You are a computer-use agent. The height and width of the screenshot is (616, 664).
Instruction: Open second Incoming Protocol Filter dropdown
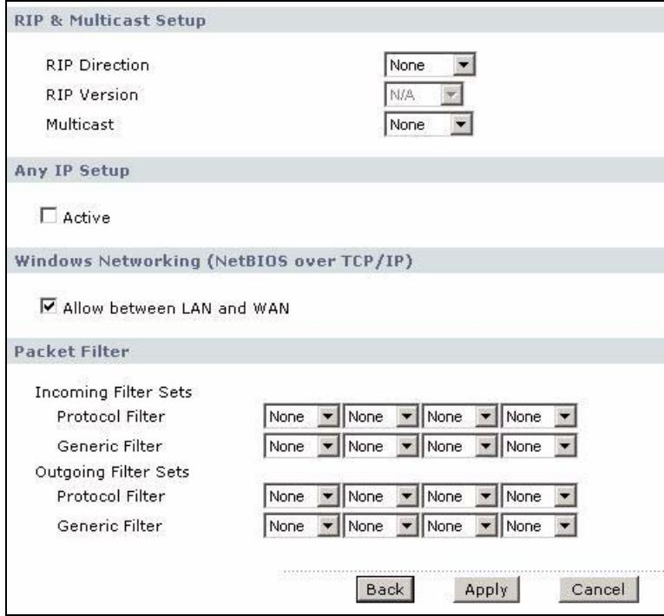click(x=380, y=416)
